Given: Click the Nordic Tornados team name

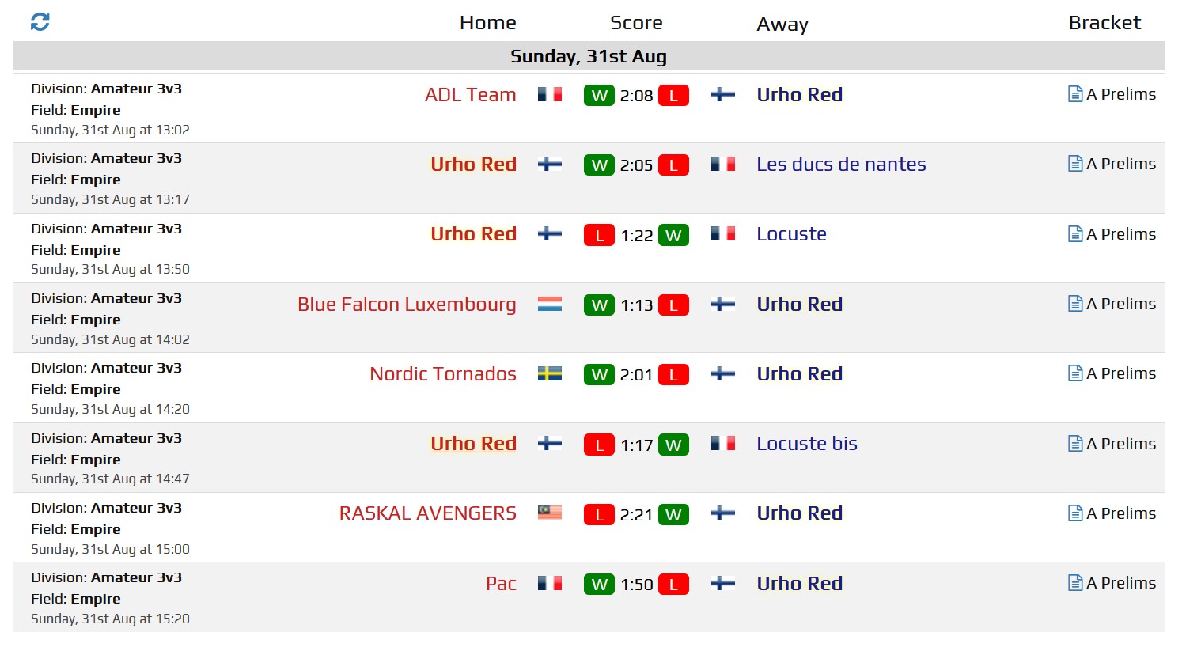Looking at the screenshot, I should tap(443, 374).
